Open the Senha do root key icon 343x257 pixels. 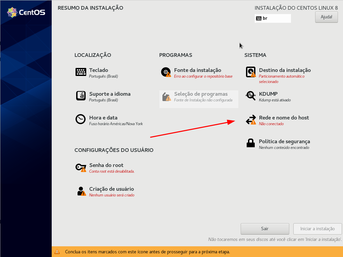pos(81,167)
